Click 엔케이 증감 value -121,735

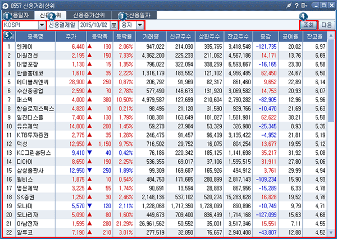(x=266, y=47)
